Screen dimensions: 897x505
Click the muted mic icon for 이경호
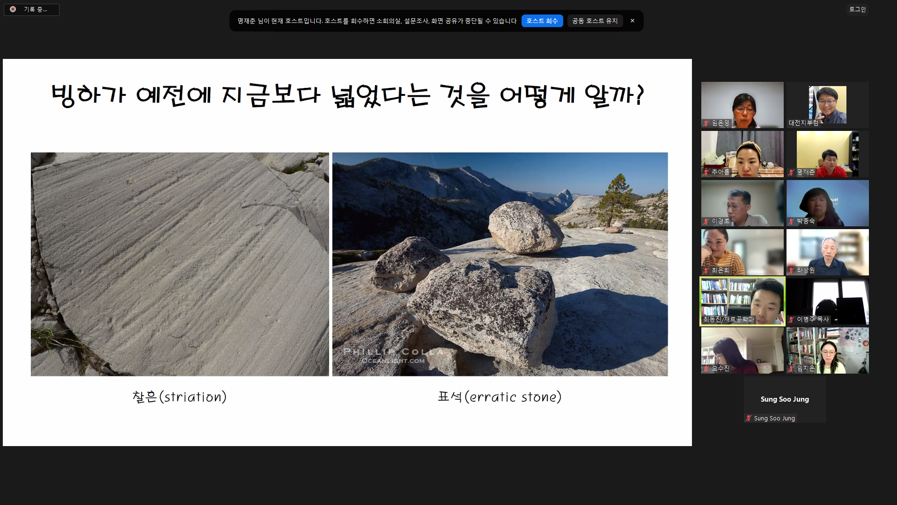[706, 221]
